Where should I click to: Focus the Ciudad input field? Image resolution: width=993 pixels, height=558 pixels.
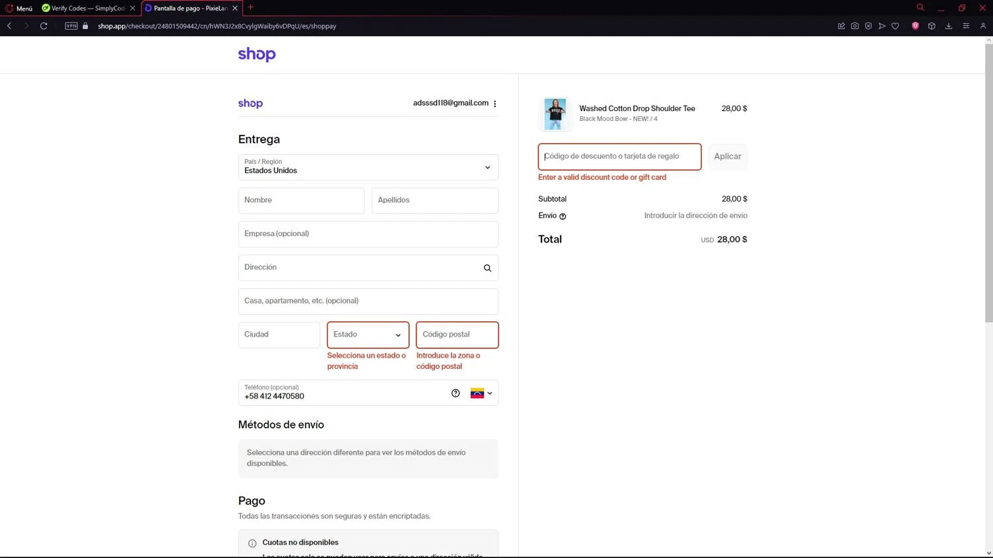point(279,335)
